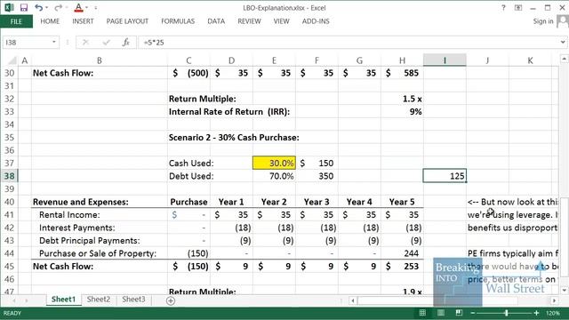
Task: Add a new sheet with plus icon
Action: click(x=171, y=300)
